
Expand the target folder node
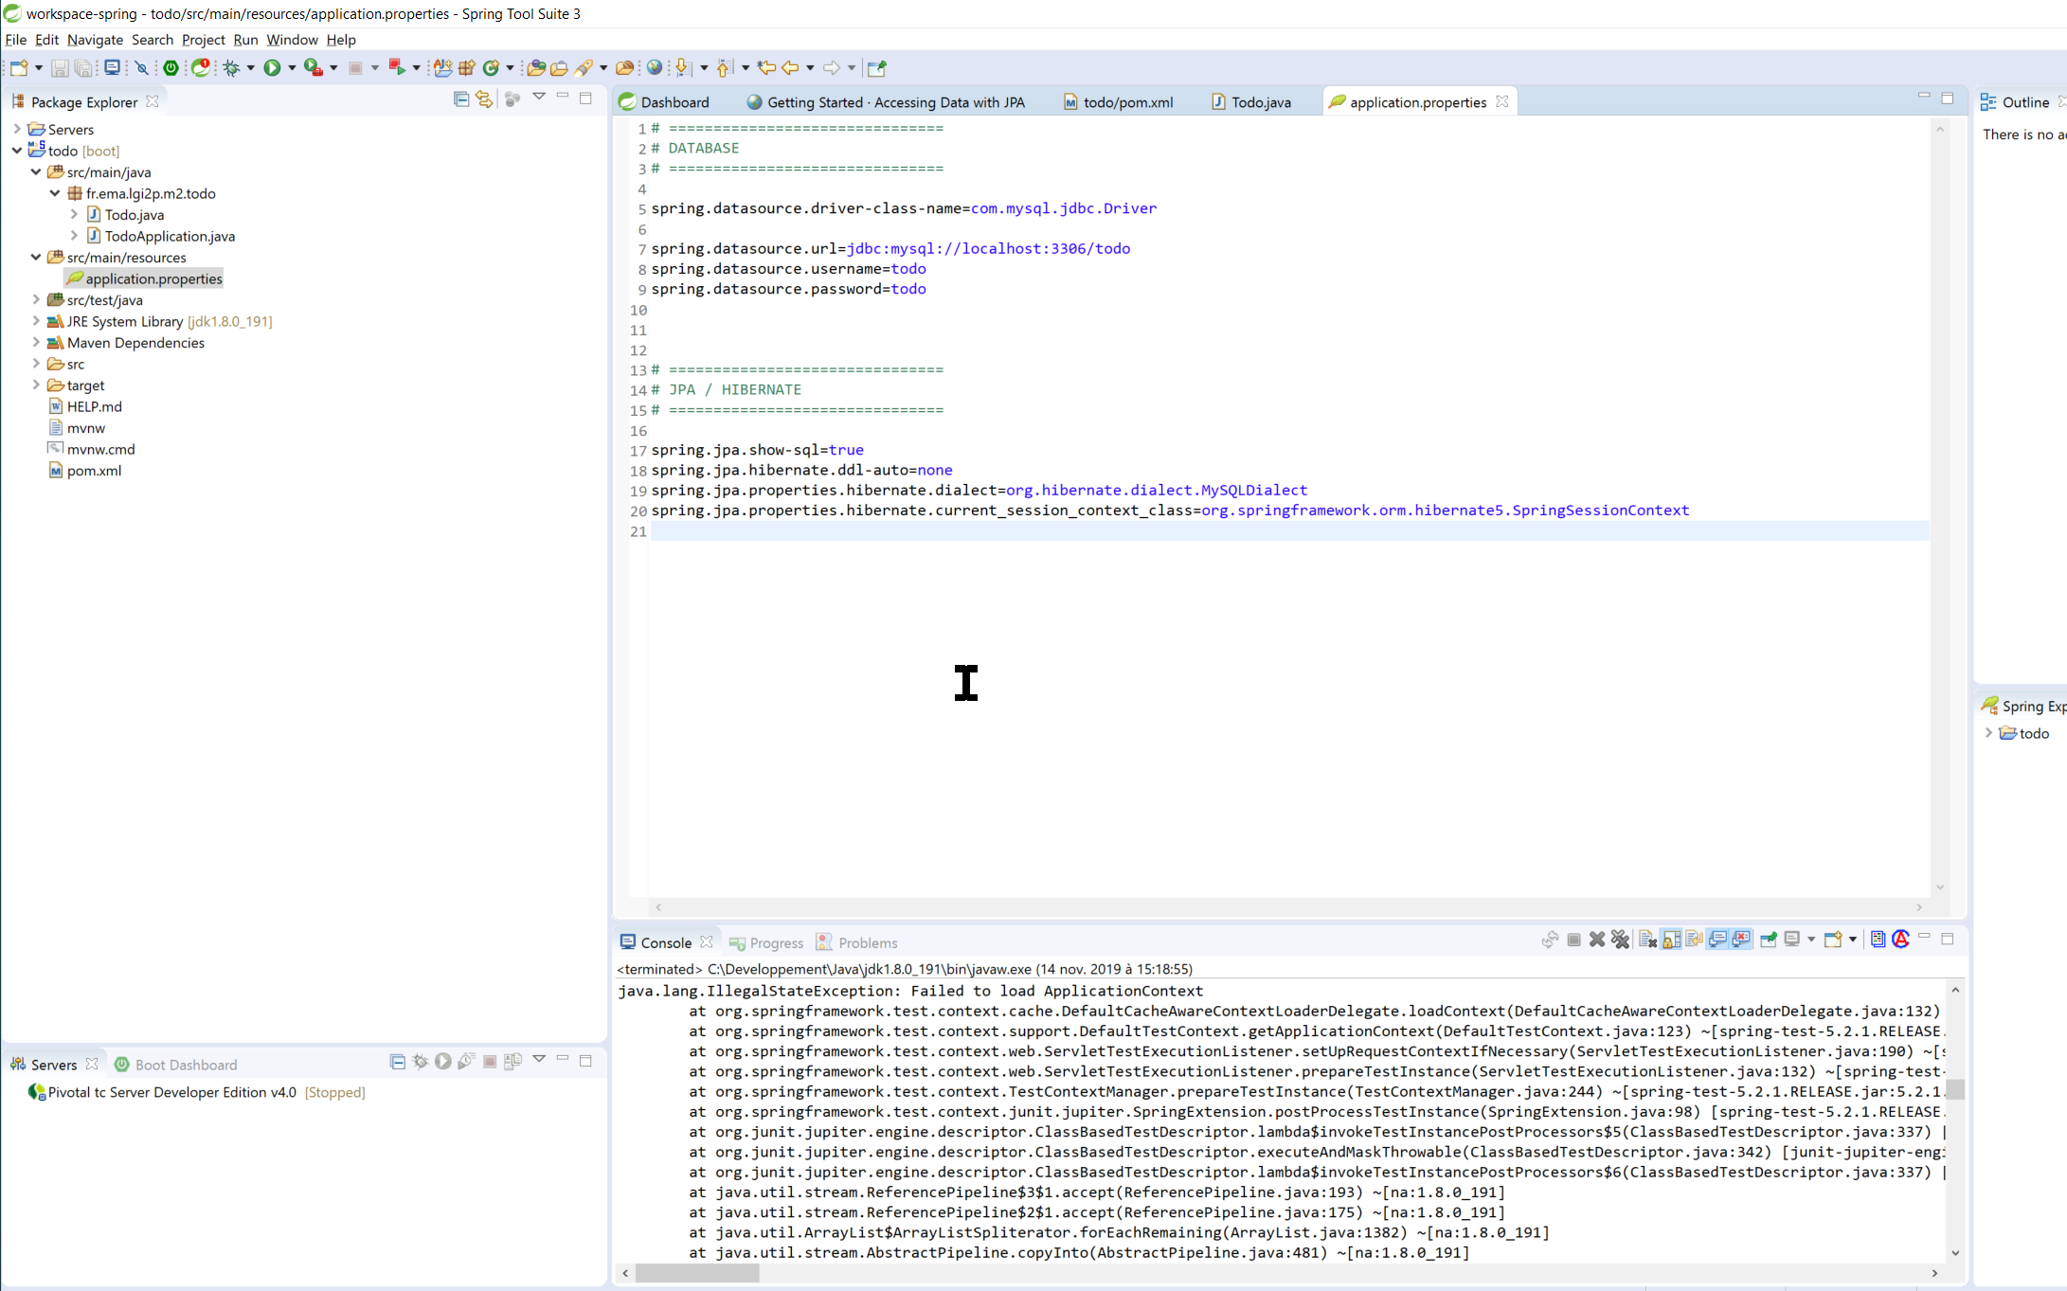pyautogui.click(x=36, y=385)
